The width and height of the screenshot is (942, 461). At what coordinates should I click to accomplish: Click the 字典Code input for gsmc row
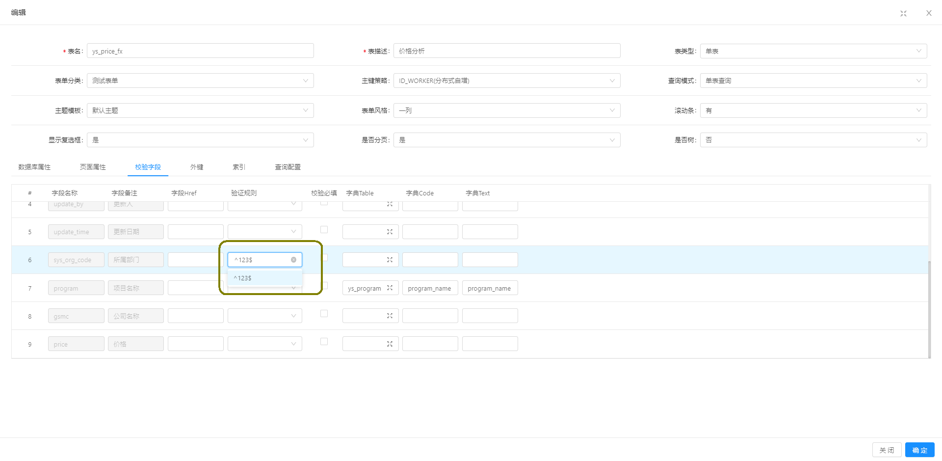430,316
